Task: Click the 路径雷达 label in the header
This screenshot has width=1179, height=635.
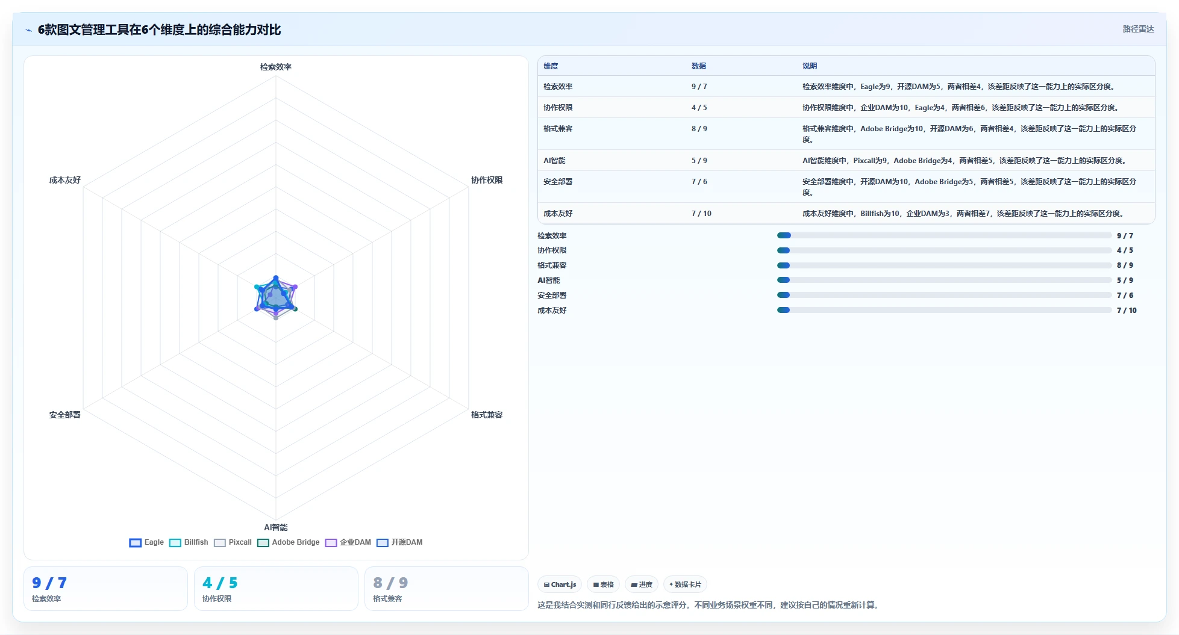Action: point(1138,29)
